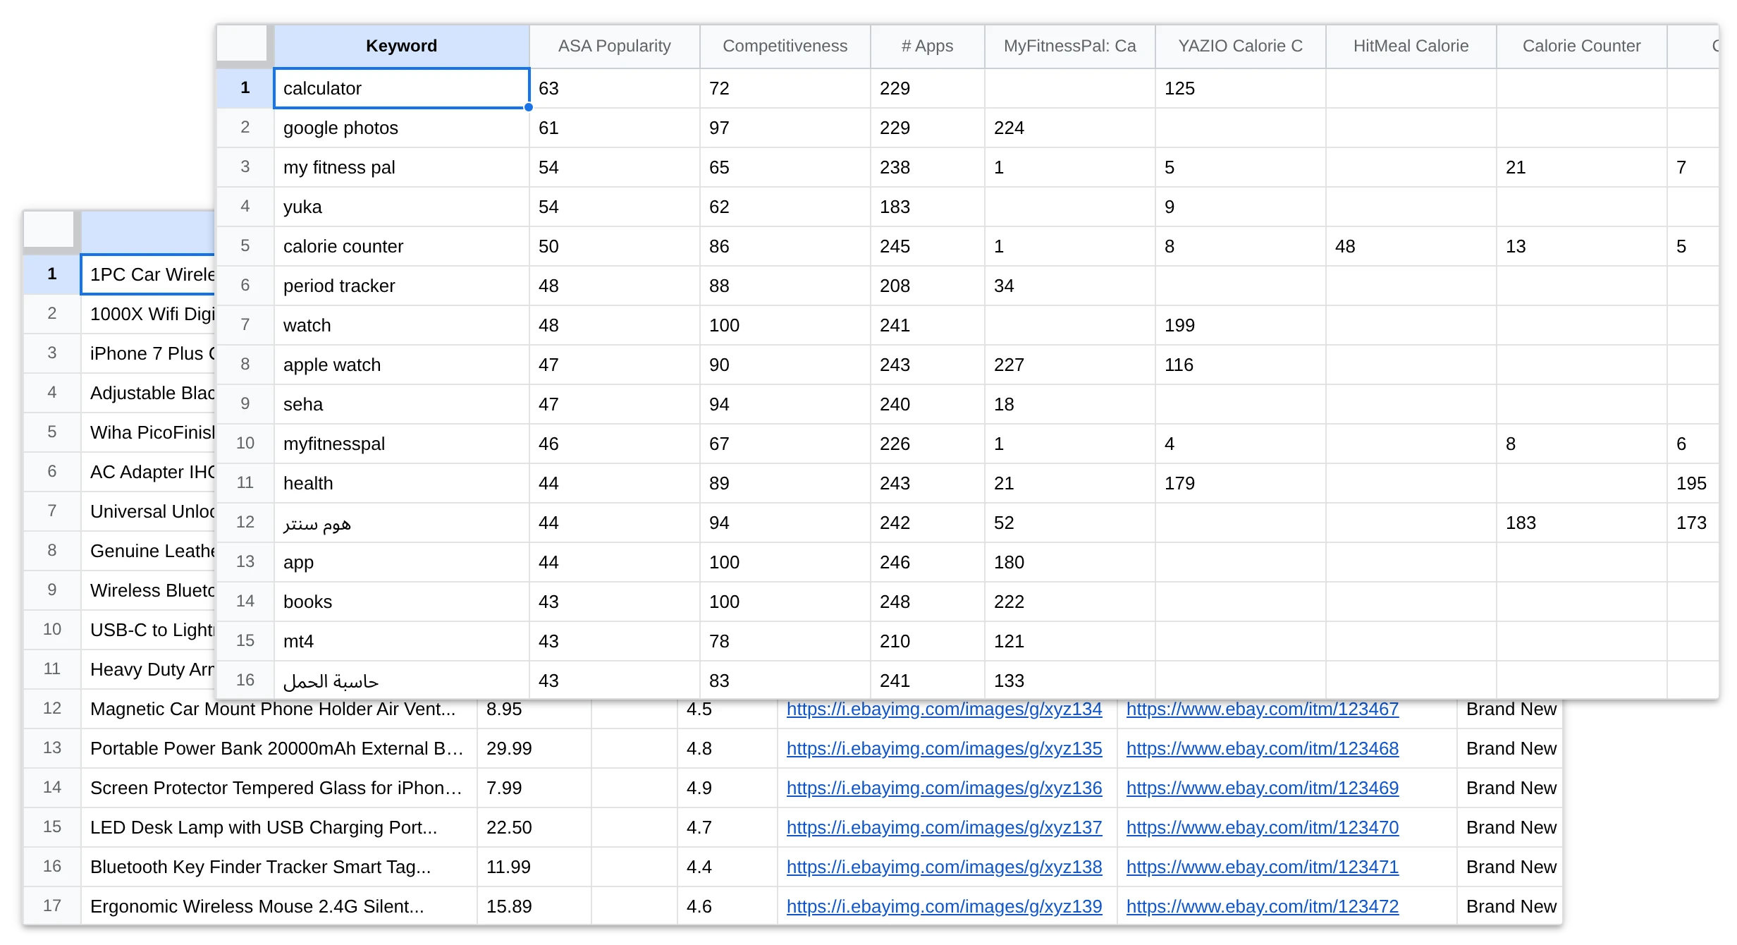Click the 'period tracker' keyword cell
Screen dimensions: 1737x945
[x=401, y=286]
